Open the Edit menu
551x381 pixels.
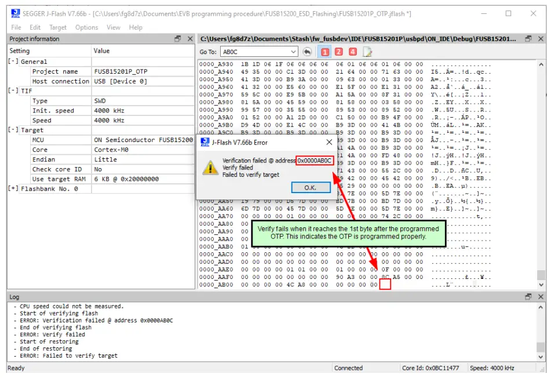[35, 27]
